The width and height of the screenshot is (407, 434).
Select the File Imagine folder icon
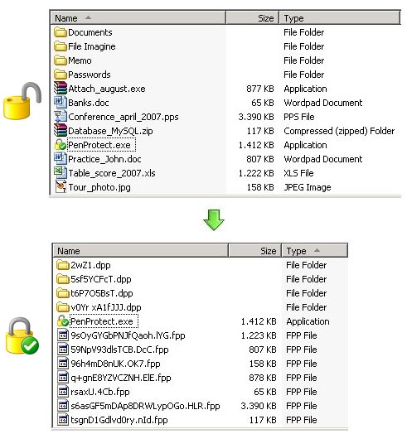(61, 46)
